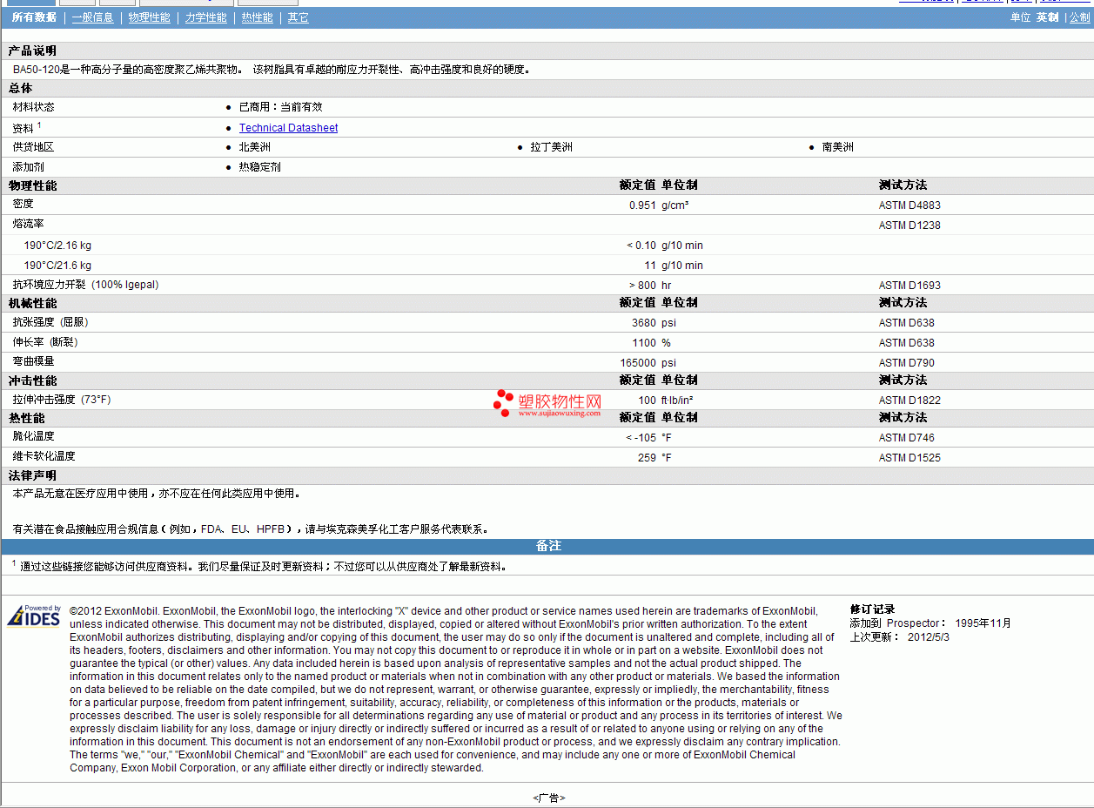Screen dimensions: 1094x808
Task: Click the 拉丁美洲 availability entry
Action: tap(552, 147)
